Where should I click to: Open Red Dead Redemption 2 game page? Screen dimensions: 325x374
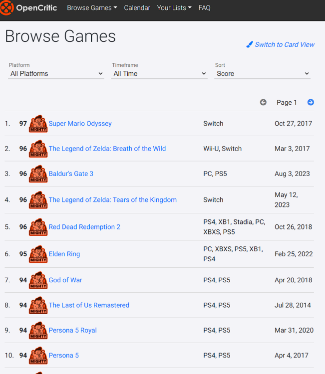(84, 227)
